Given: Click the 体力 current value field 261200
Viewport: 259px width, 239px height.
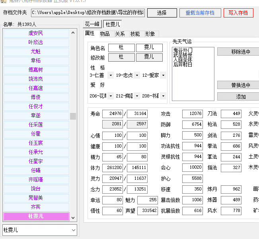Looking at the screenshot, I should pyautogui.click(x=113, y=168).
